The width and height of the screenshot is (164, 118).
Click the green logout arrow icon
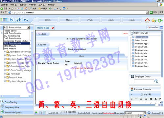pos(160,21)
